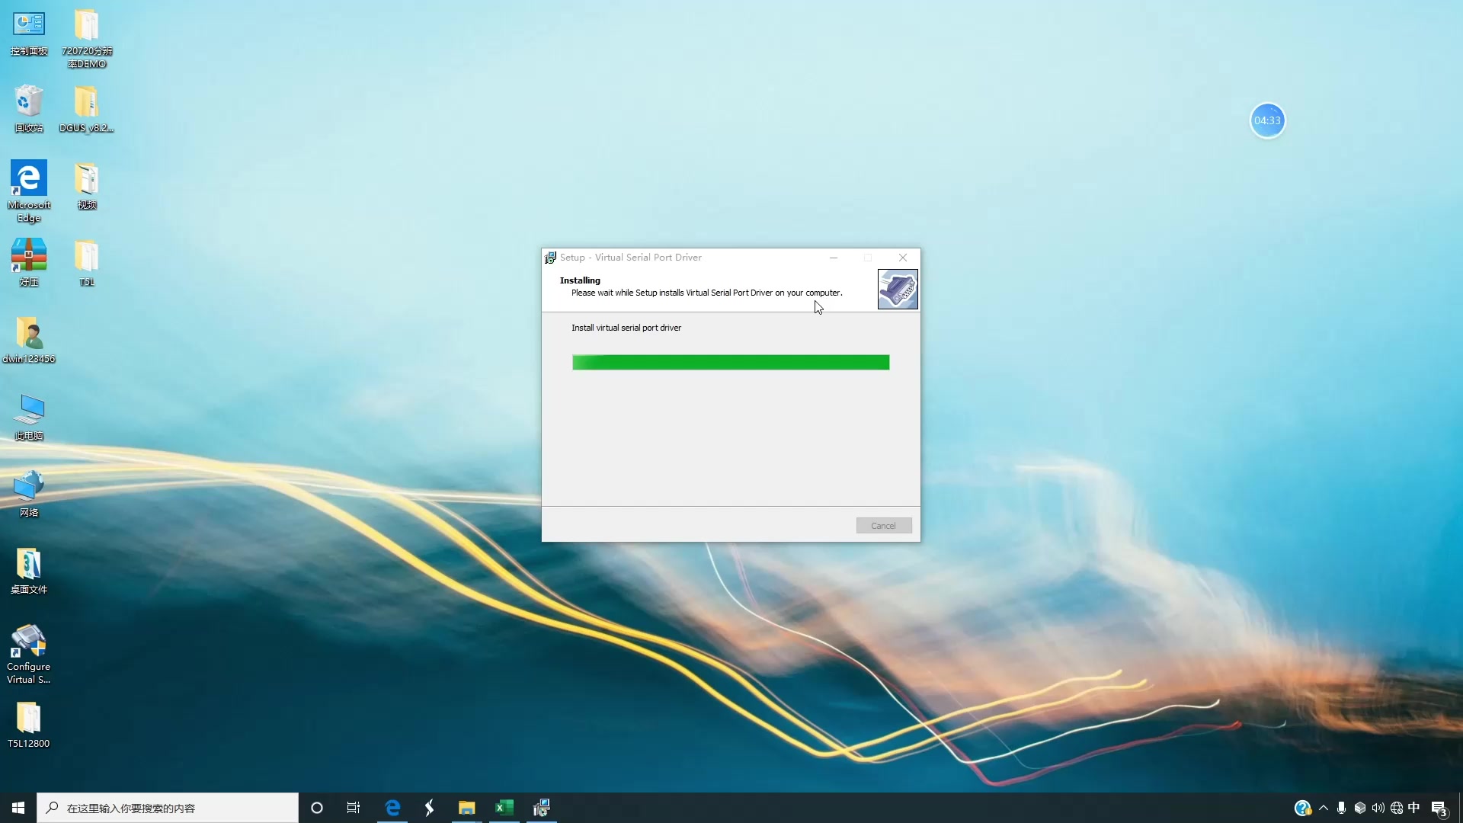Open the volume control in tray

pyautogui.click(x=1378, y=808)
